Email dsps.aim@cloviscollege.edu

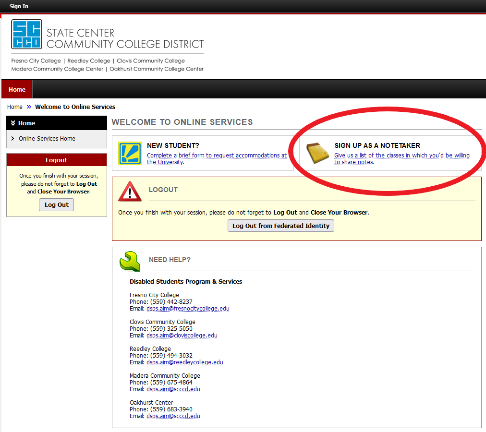pyautogui.click(x=182, y=336)
